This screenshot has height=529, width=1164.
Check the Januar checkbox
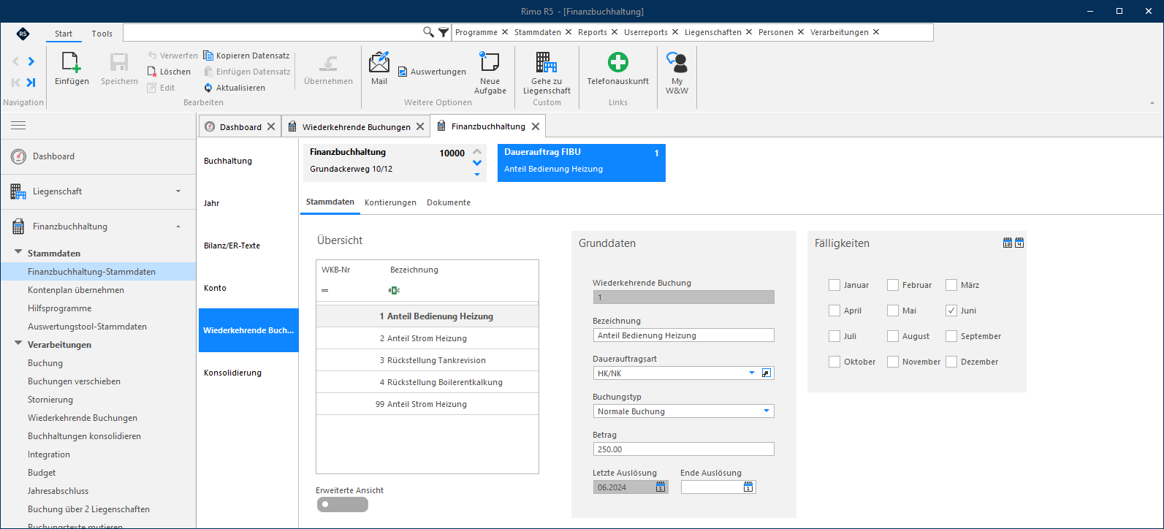pyautogui.click(x=834, y=285)
